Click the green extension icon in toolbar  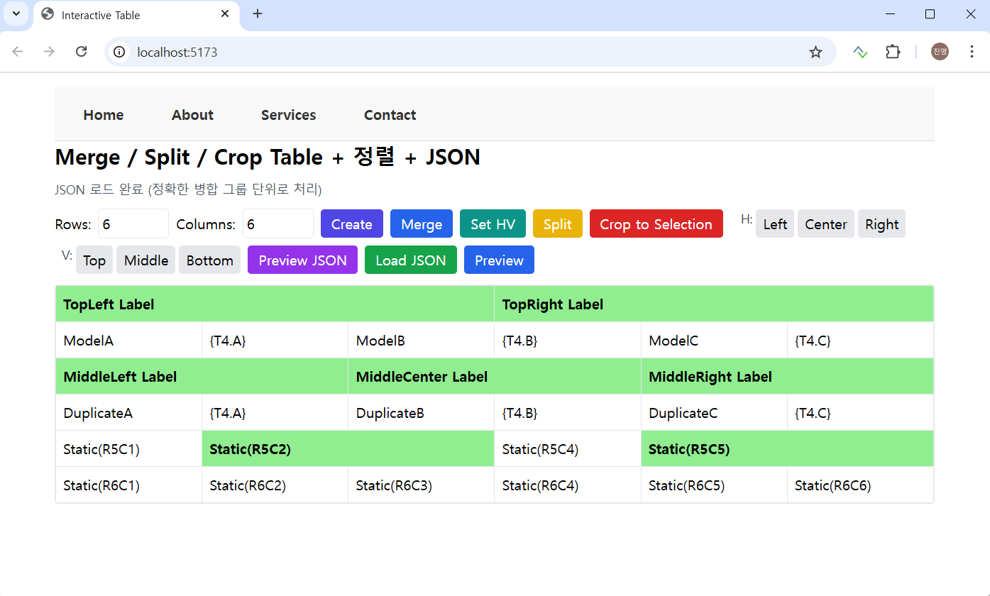(860, 52)
